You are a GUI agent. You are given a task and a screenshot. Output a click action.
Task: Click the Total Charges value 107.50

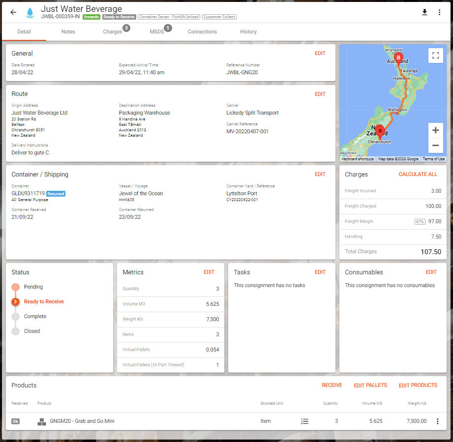click(431, 252)
